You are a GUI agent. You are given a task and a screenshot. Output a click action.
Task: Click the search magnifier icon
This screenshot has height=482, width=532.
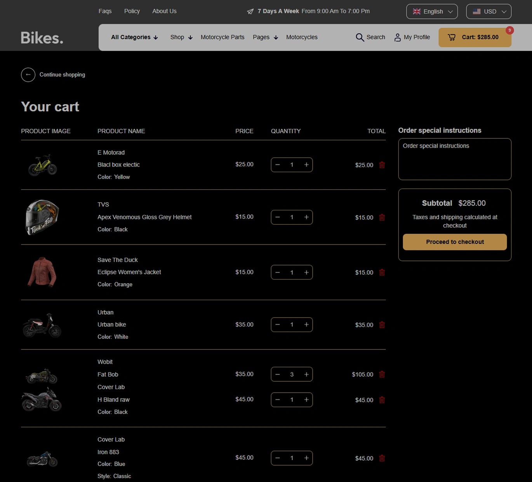[360, 37]
